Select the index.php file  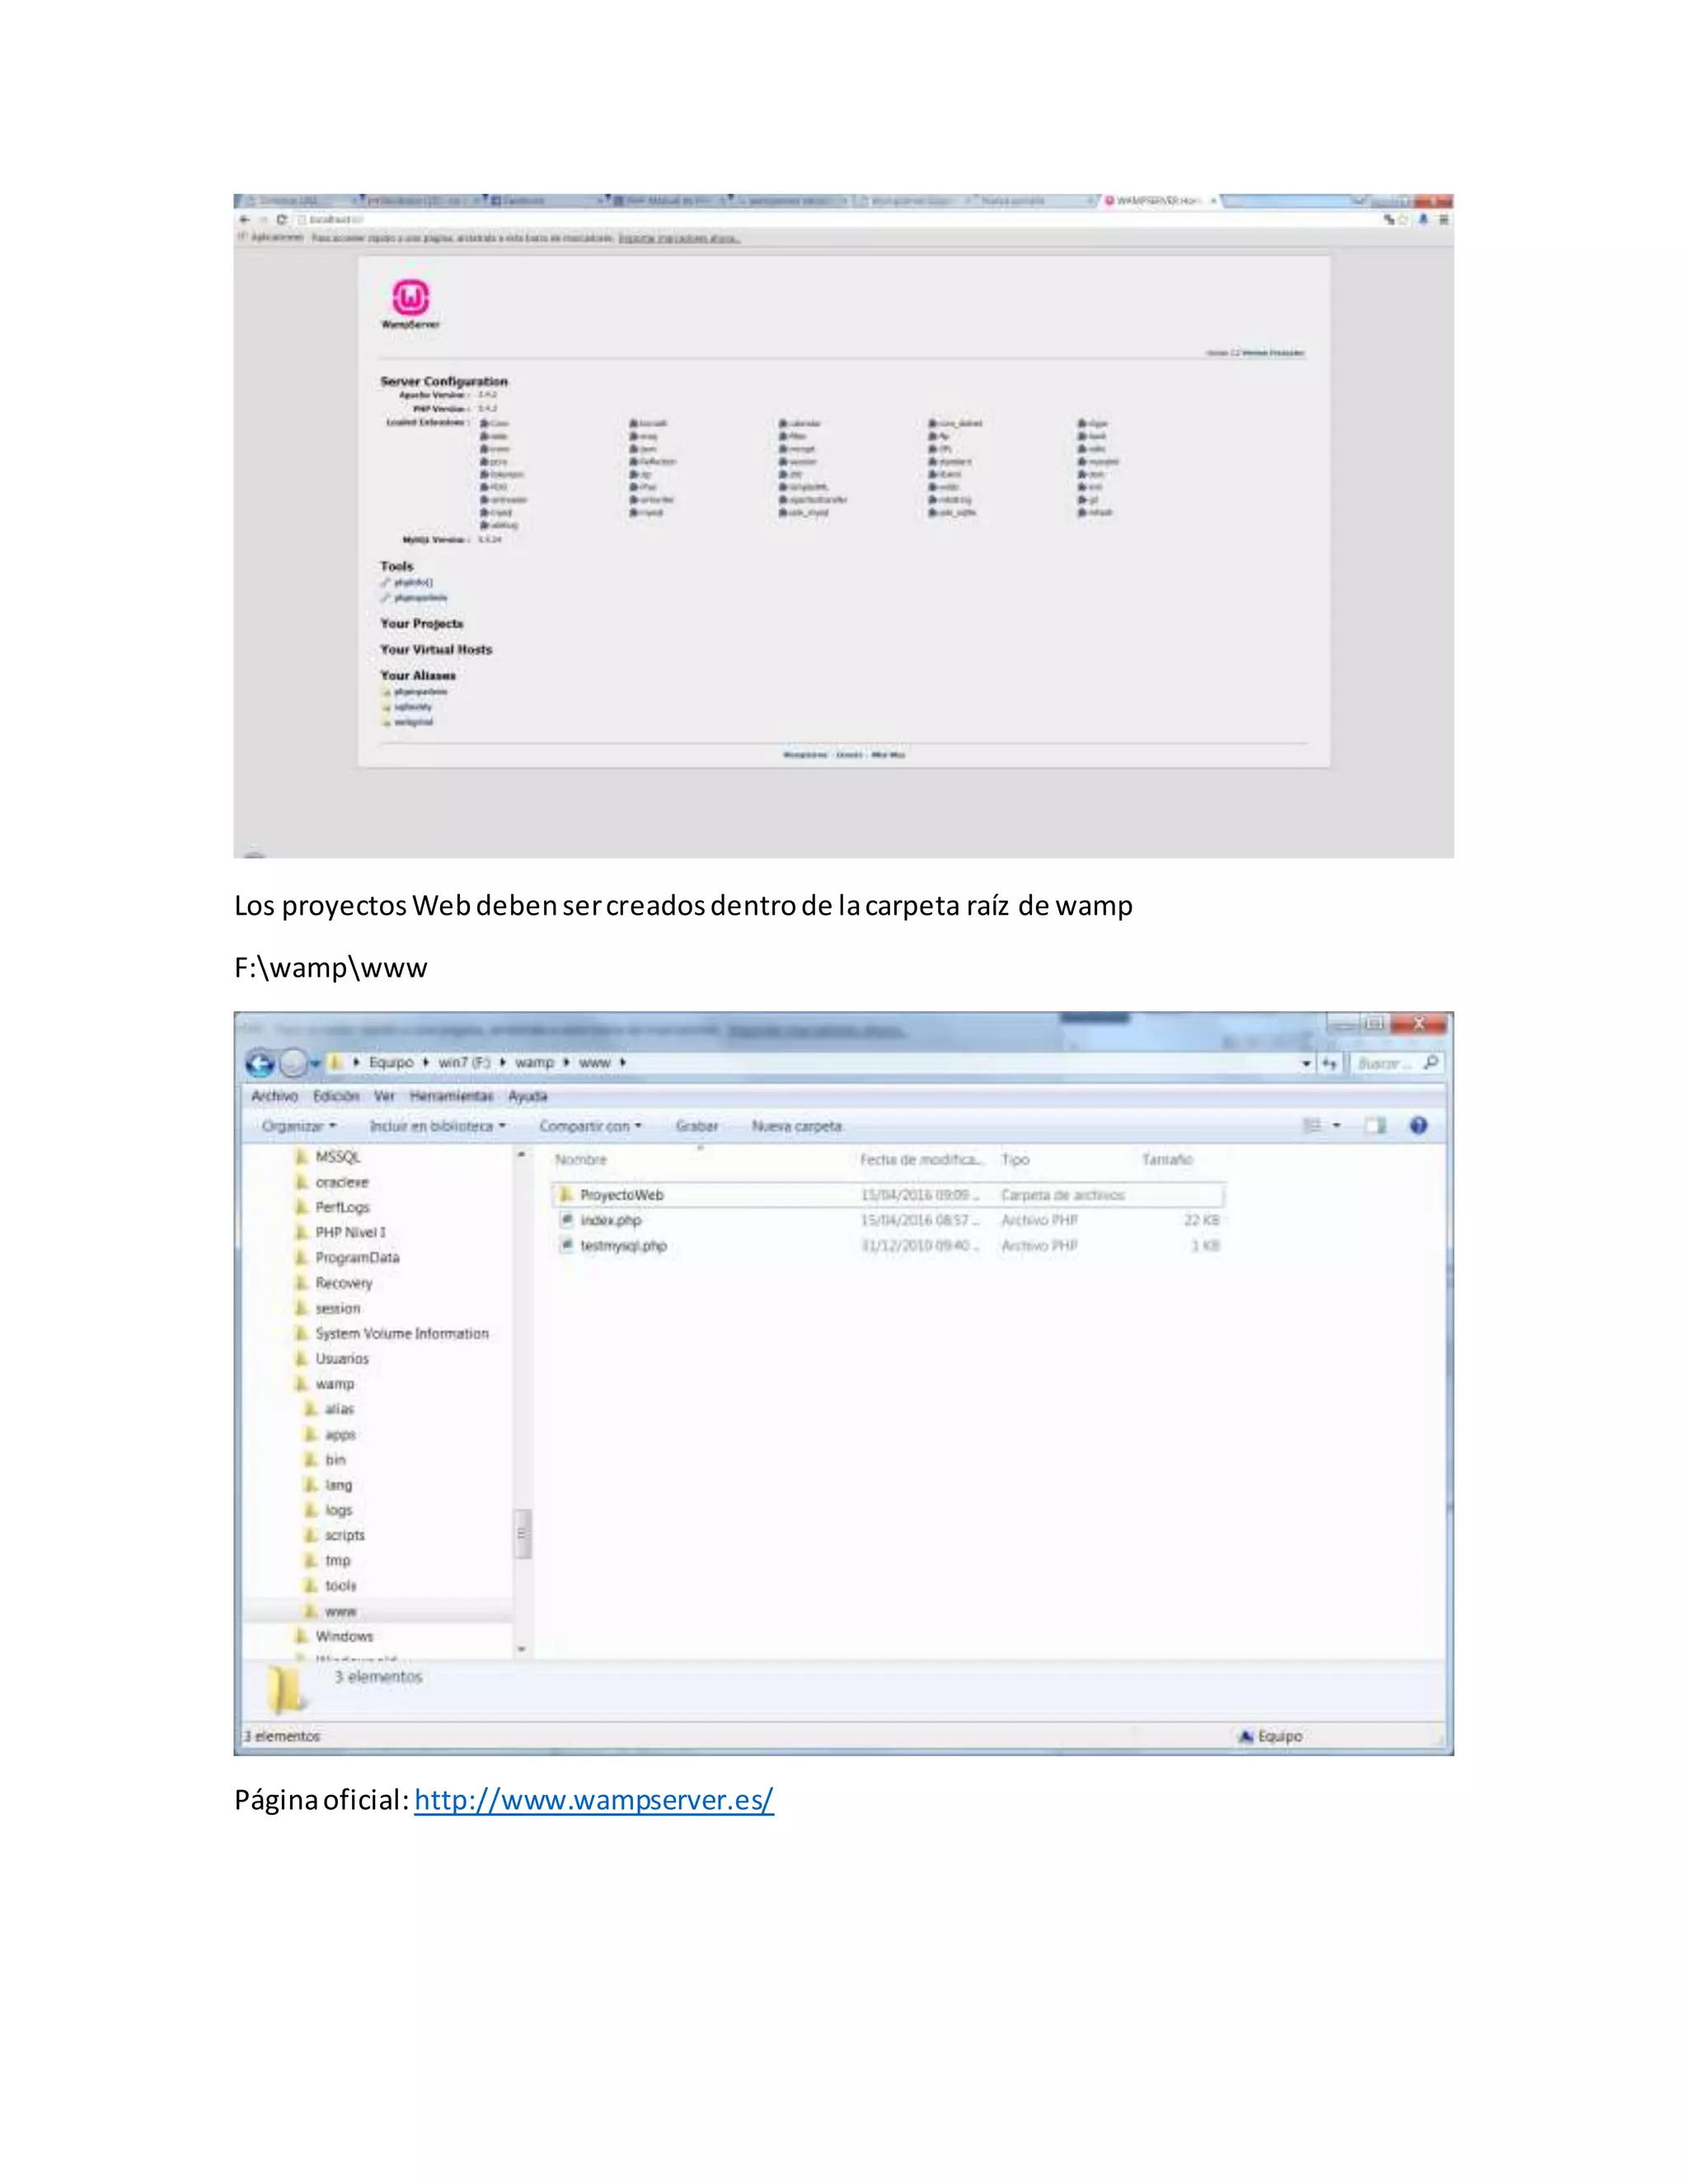pos(610,1220)
